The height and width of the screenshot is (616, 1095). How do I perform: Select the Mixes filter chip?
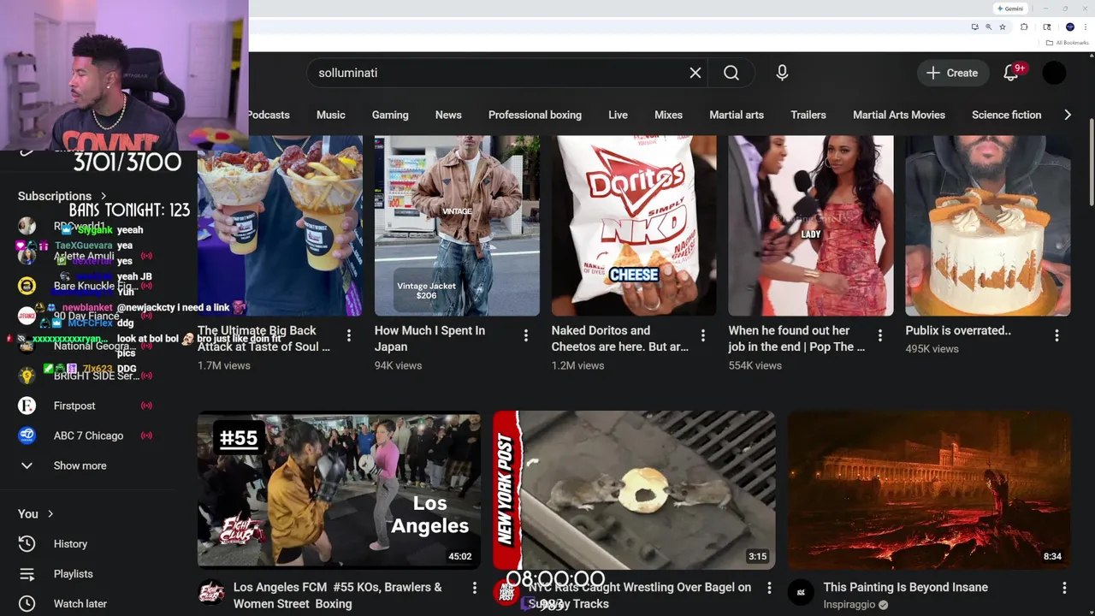coord(668,115)
